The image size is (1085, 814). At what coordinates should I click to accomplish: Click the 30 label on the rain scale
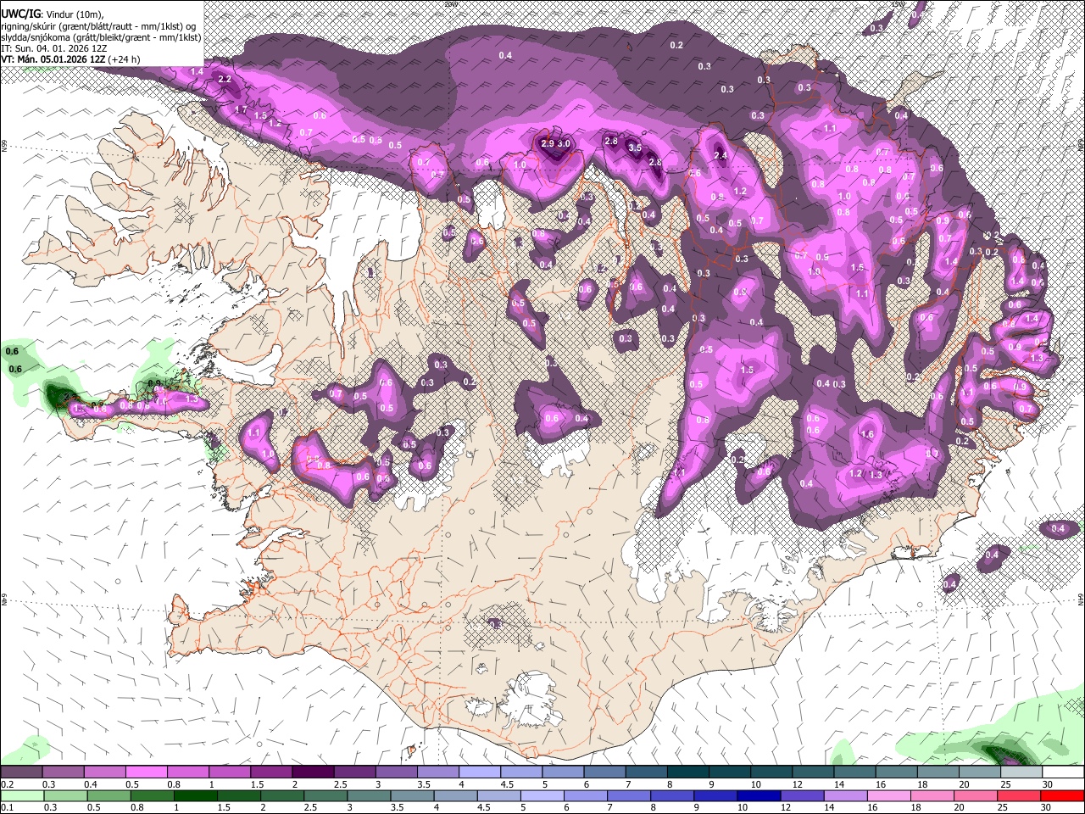point(1048,808)
